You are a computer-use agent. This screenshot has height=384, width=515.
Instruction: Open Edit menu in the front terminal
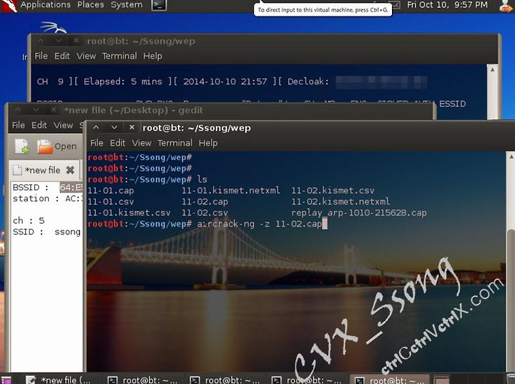[x=117, y=143]
